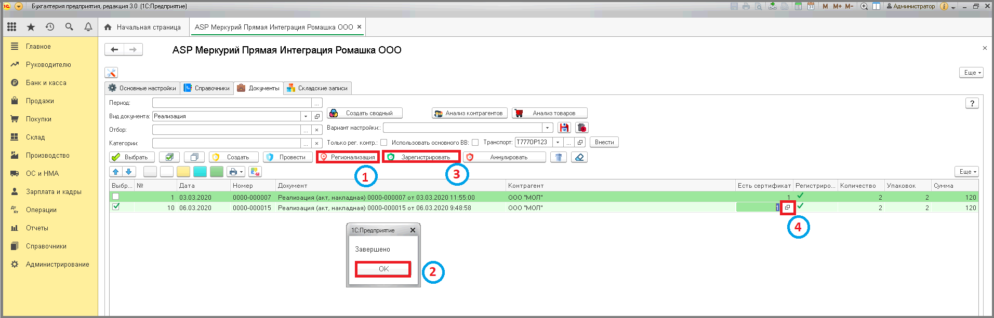Expand the Вариант настройки dropdown
Screen dimensions: 994x318
tap(547, 128)
